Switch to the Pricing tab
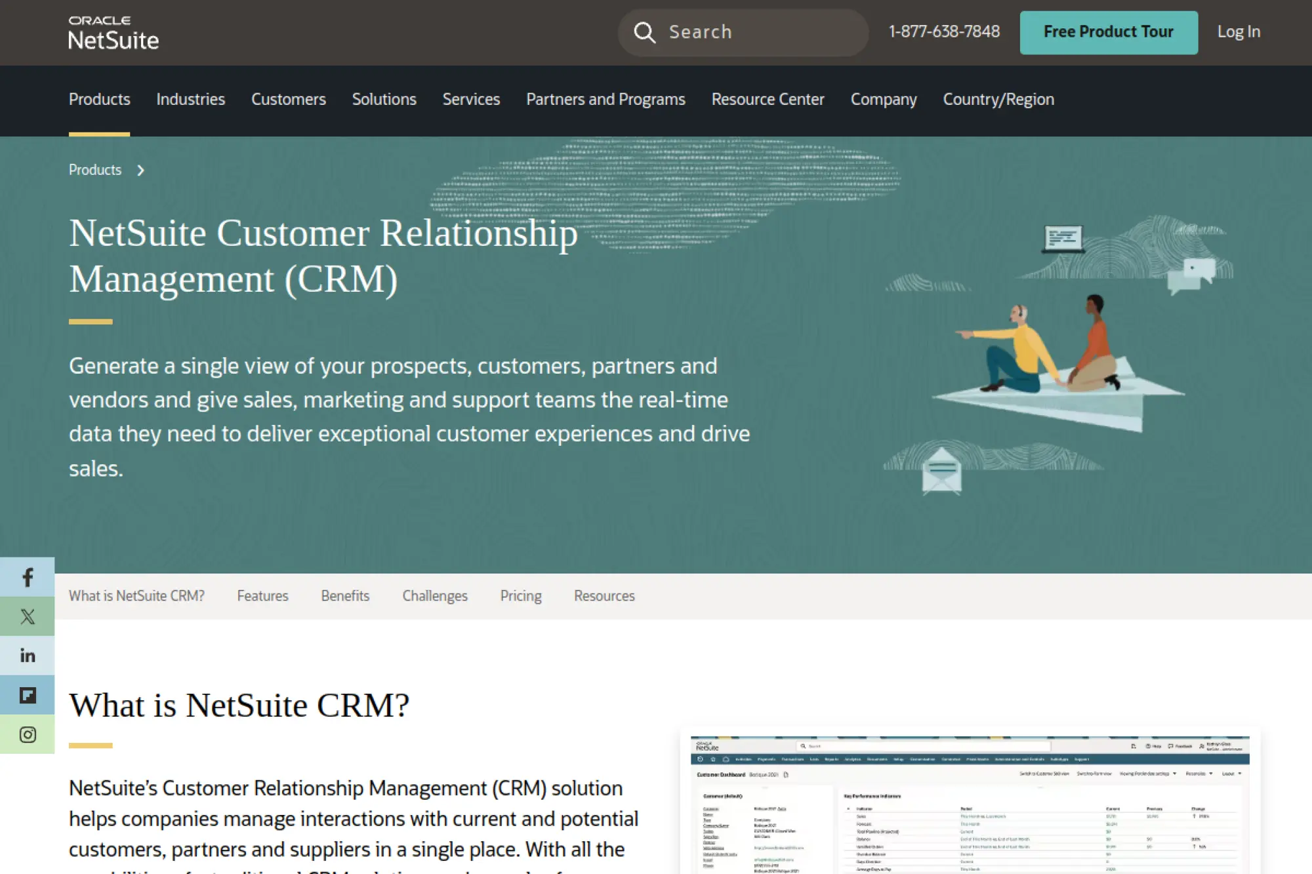1312x874 pixels. [520, 596]
